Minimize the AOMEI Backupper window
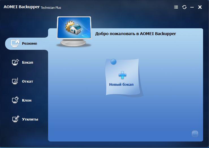 click(192, 7)
